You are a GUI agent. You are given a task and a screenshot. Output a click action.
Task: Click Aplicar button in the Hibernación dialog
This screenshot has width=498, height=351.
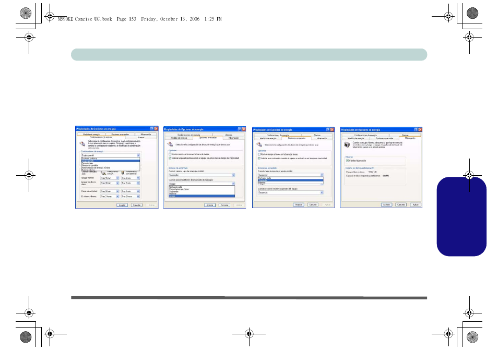click(416, 205)
